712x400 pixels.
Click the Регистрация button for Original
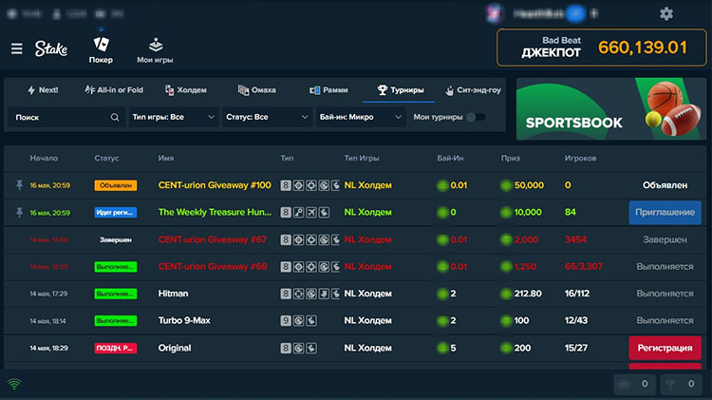665,348
